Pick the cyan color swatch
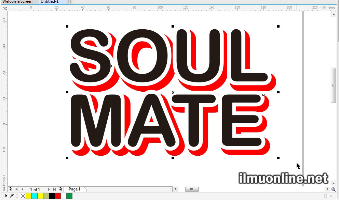Screen dimensions: 339x200 coord(35,196)
